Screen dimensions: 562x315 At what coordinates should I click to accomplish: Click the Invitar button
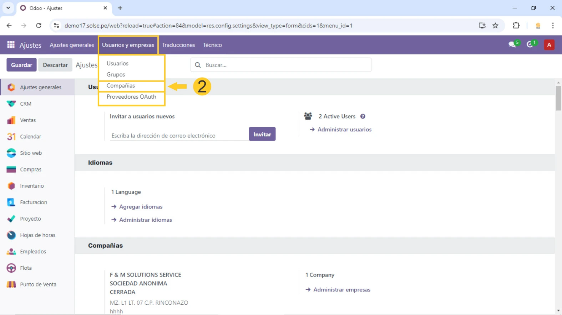tap(262, 134)
